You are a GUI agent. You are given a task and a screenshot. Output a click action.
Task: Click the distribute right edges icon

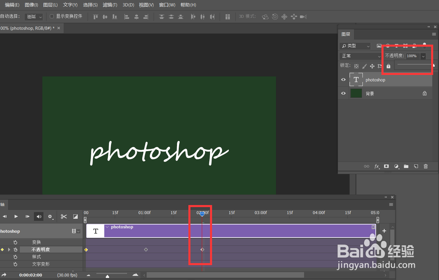212,17
